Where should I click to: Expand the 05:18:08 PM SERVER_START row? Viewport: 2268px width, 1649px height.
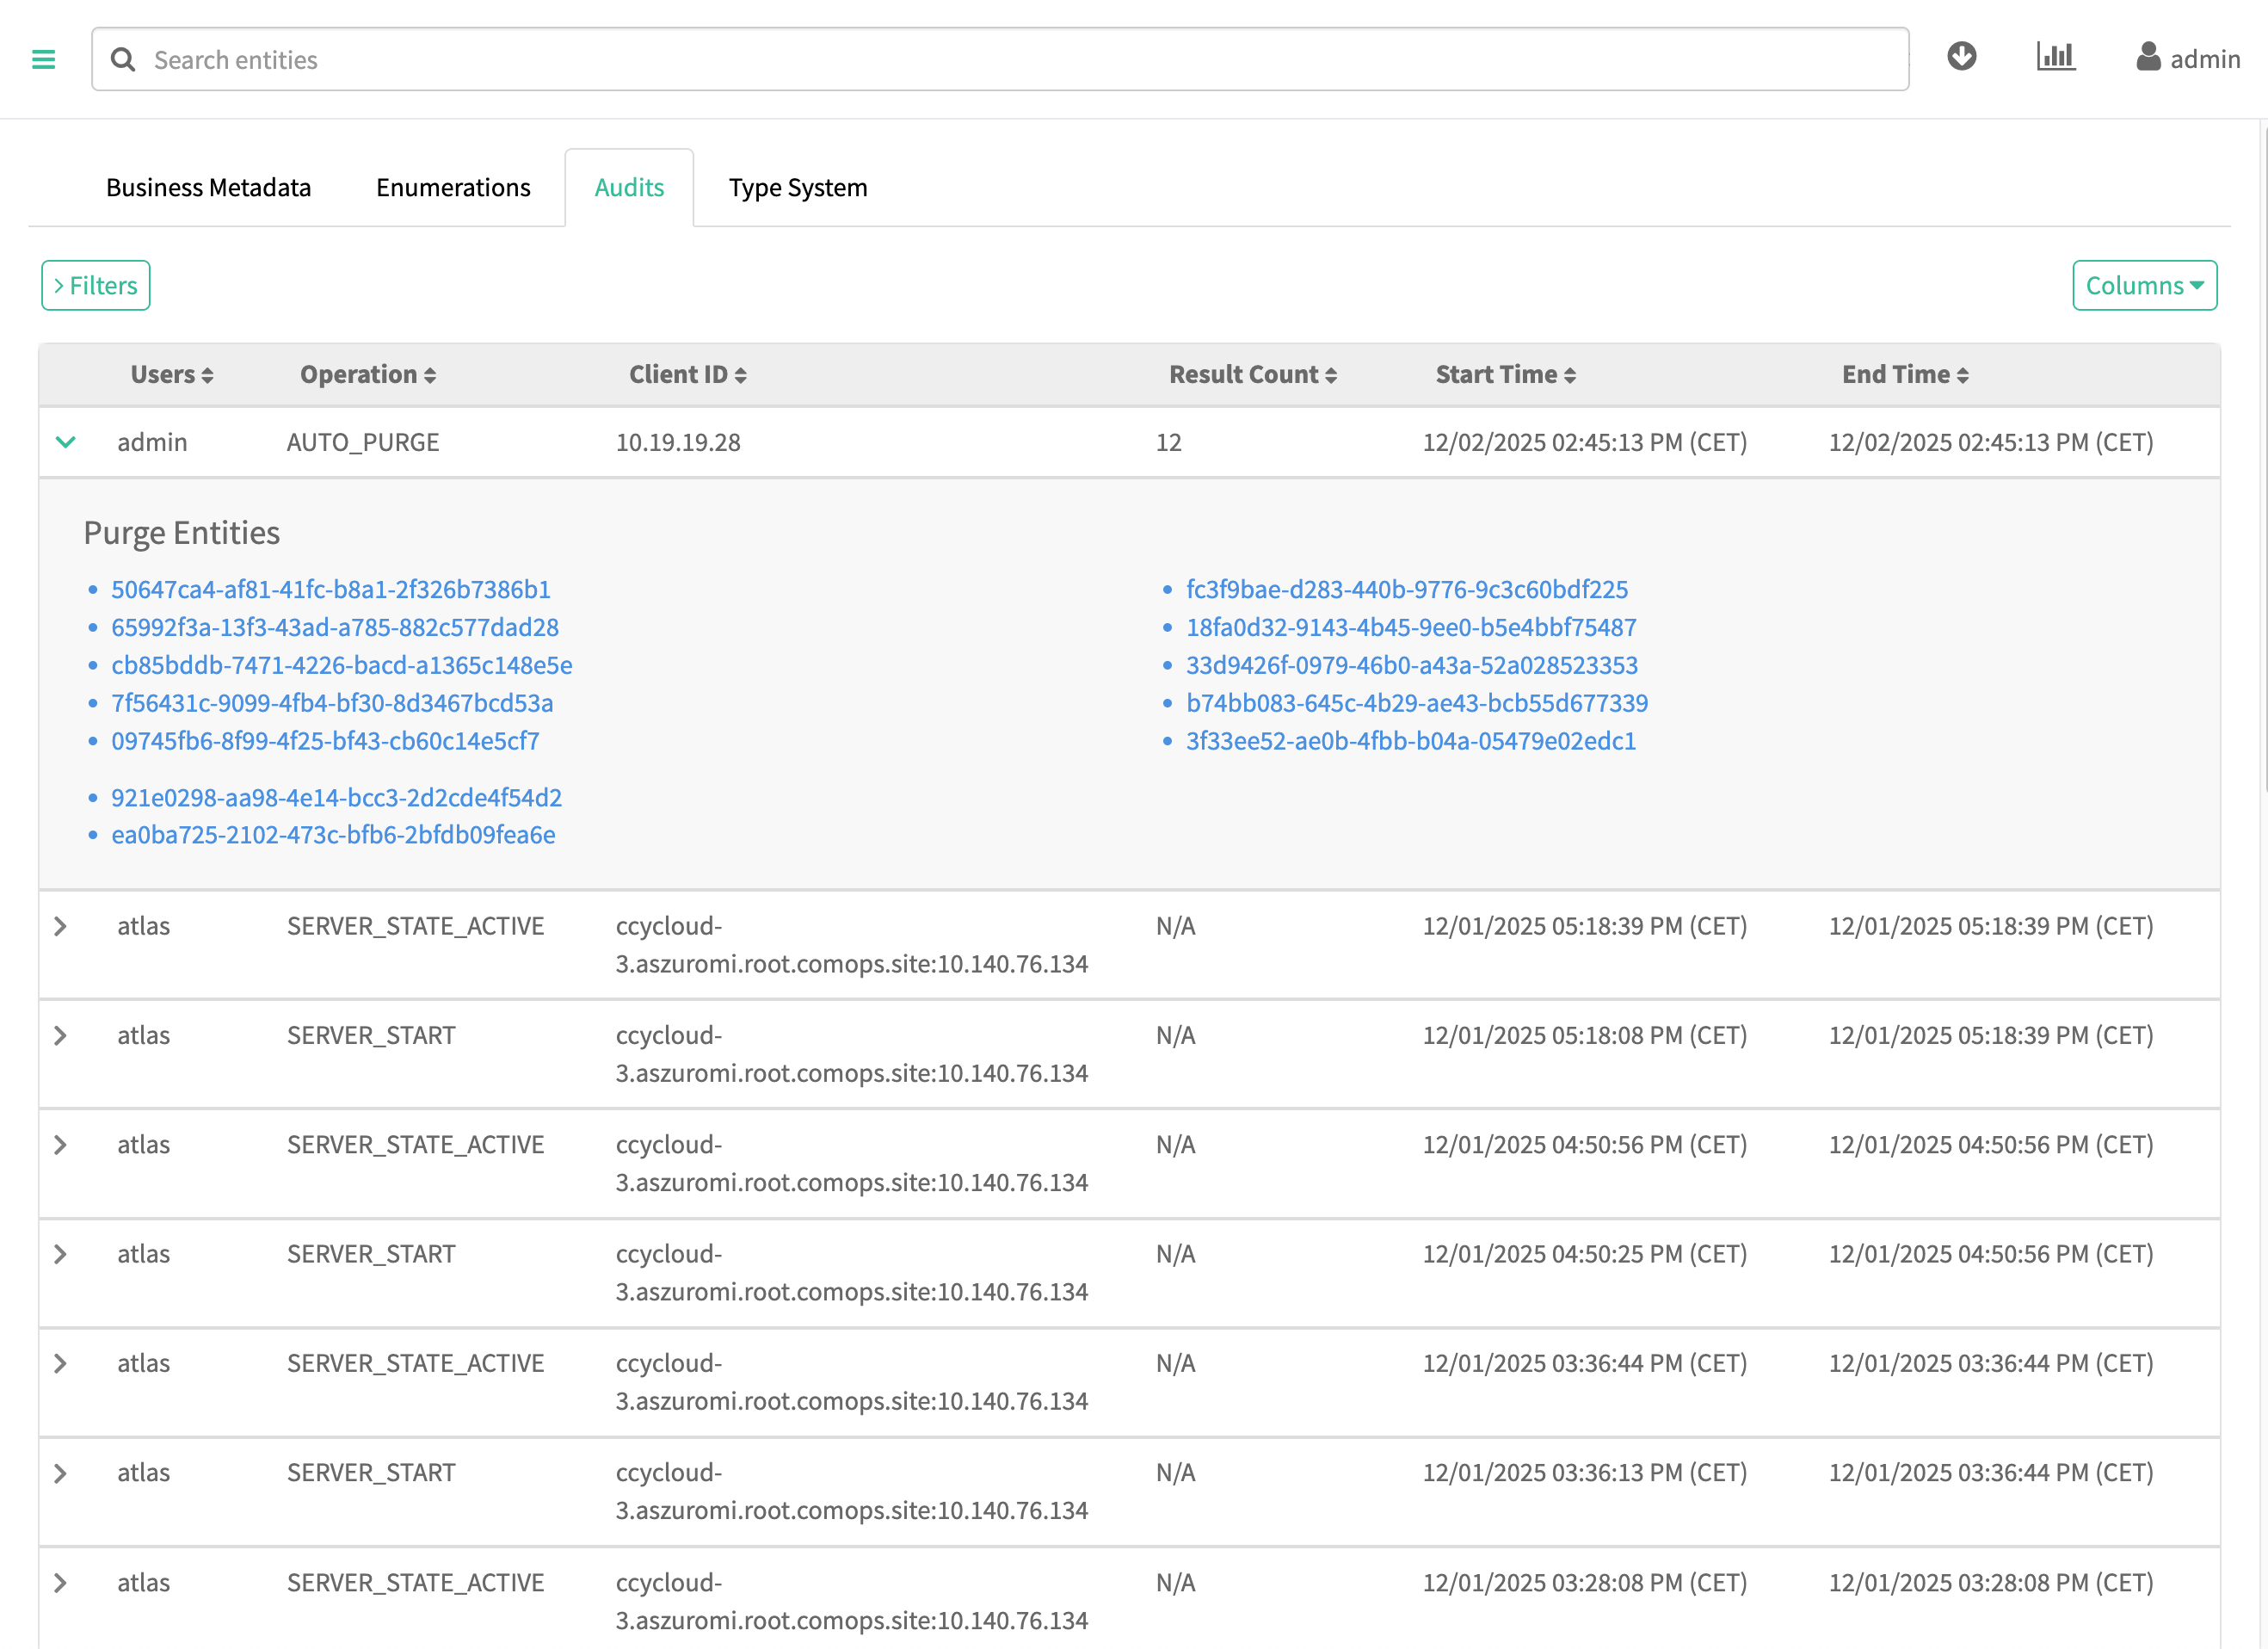(x=61, y=1035)
